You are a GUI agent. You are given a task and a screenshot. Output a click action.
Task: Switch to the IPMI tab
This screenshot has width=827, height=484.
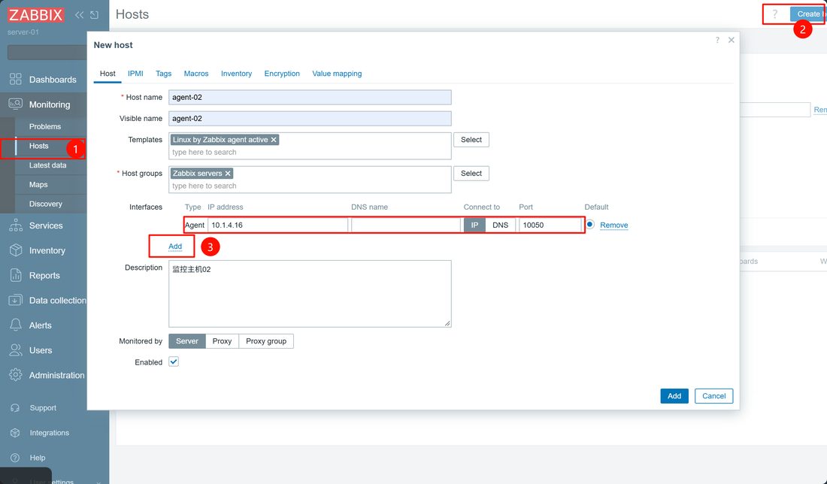135,74
